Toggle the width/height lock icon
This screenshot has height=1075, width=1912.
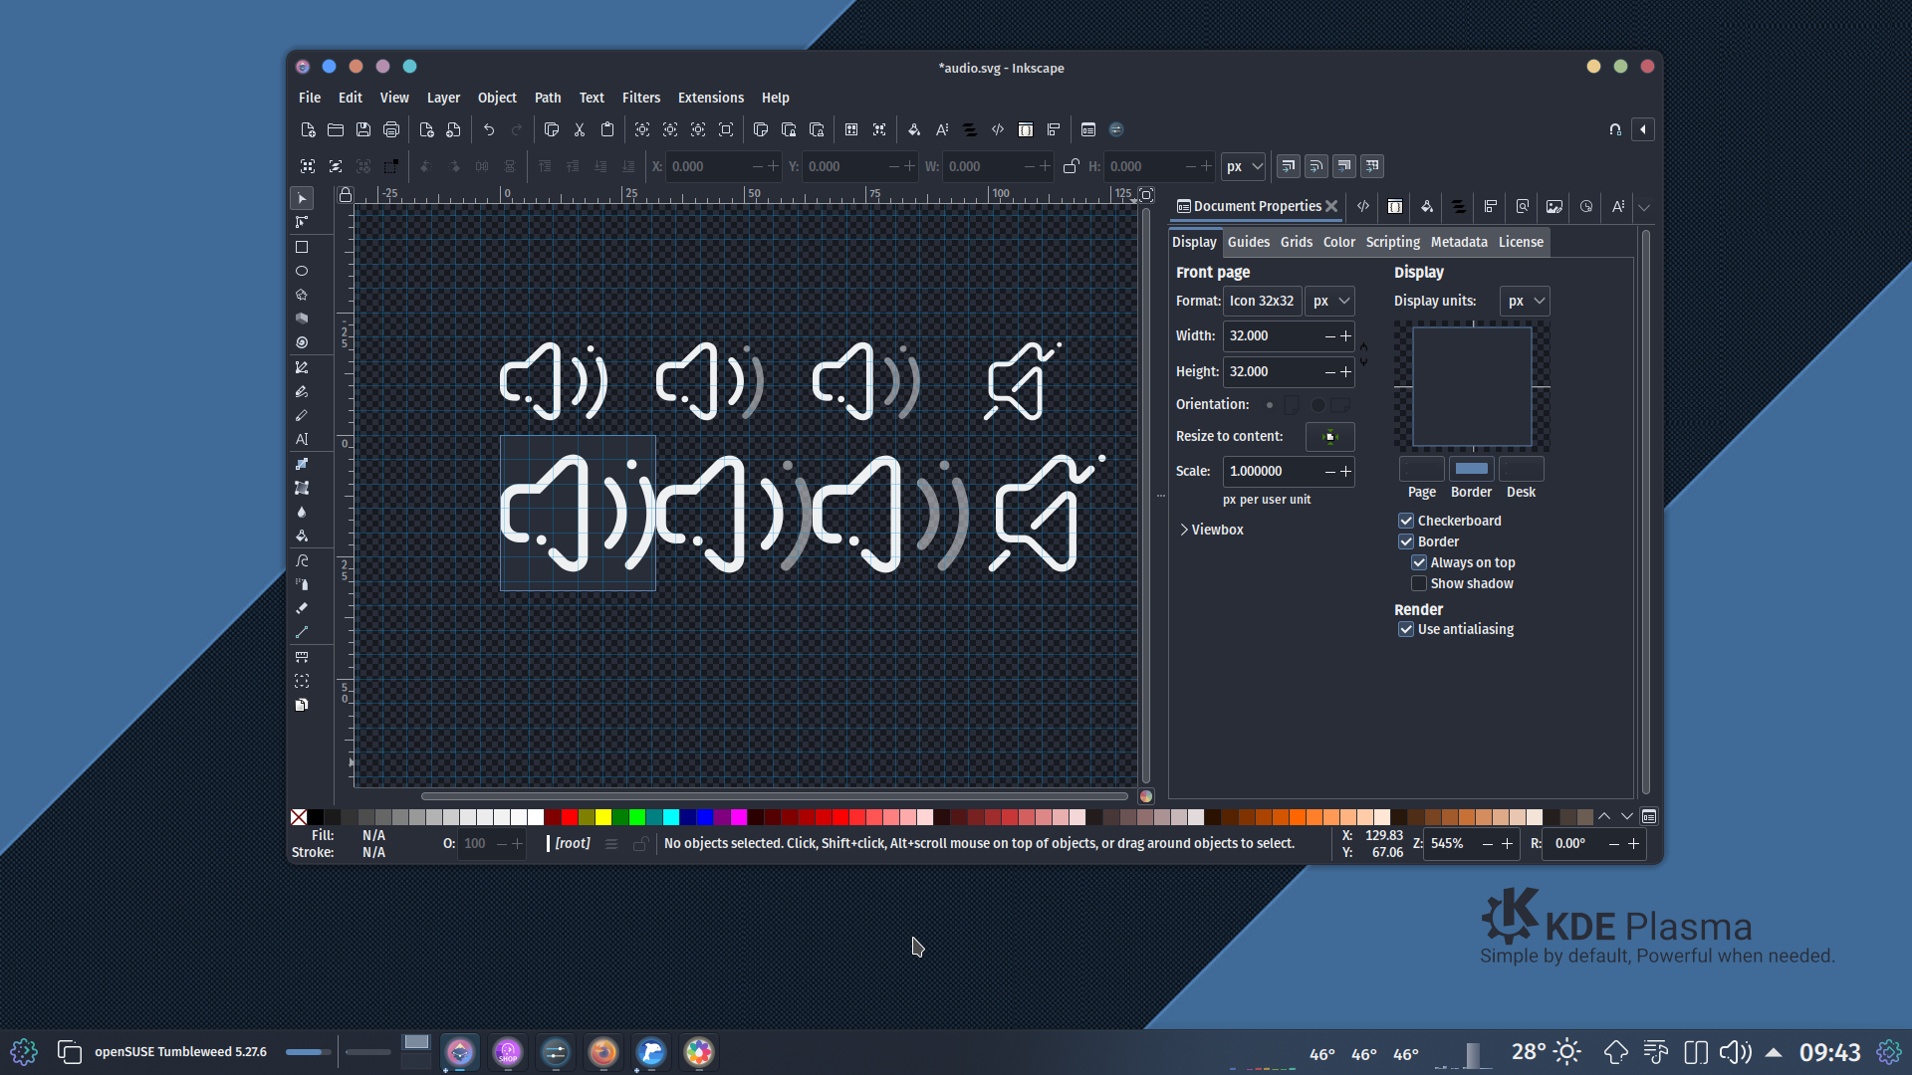[1071, 166]
